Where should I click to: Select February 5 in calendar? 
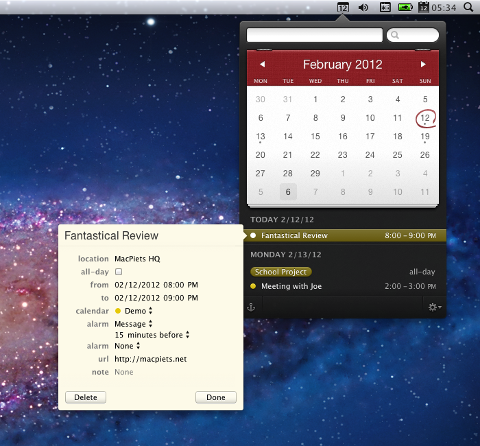425,99
